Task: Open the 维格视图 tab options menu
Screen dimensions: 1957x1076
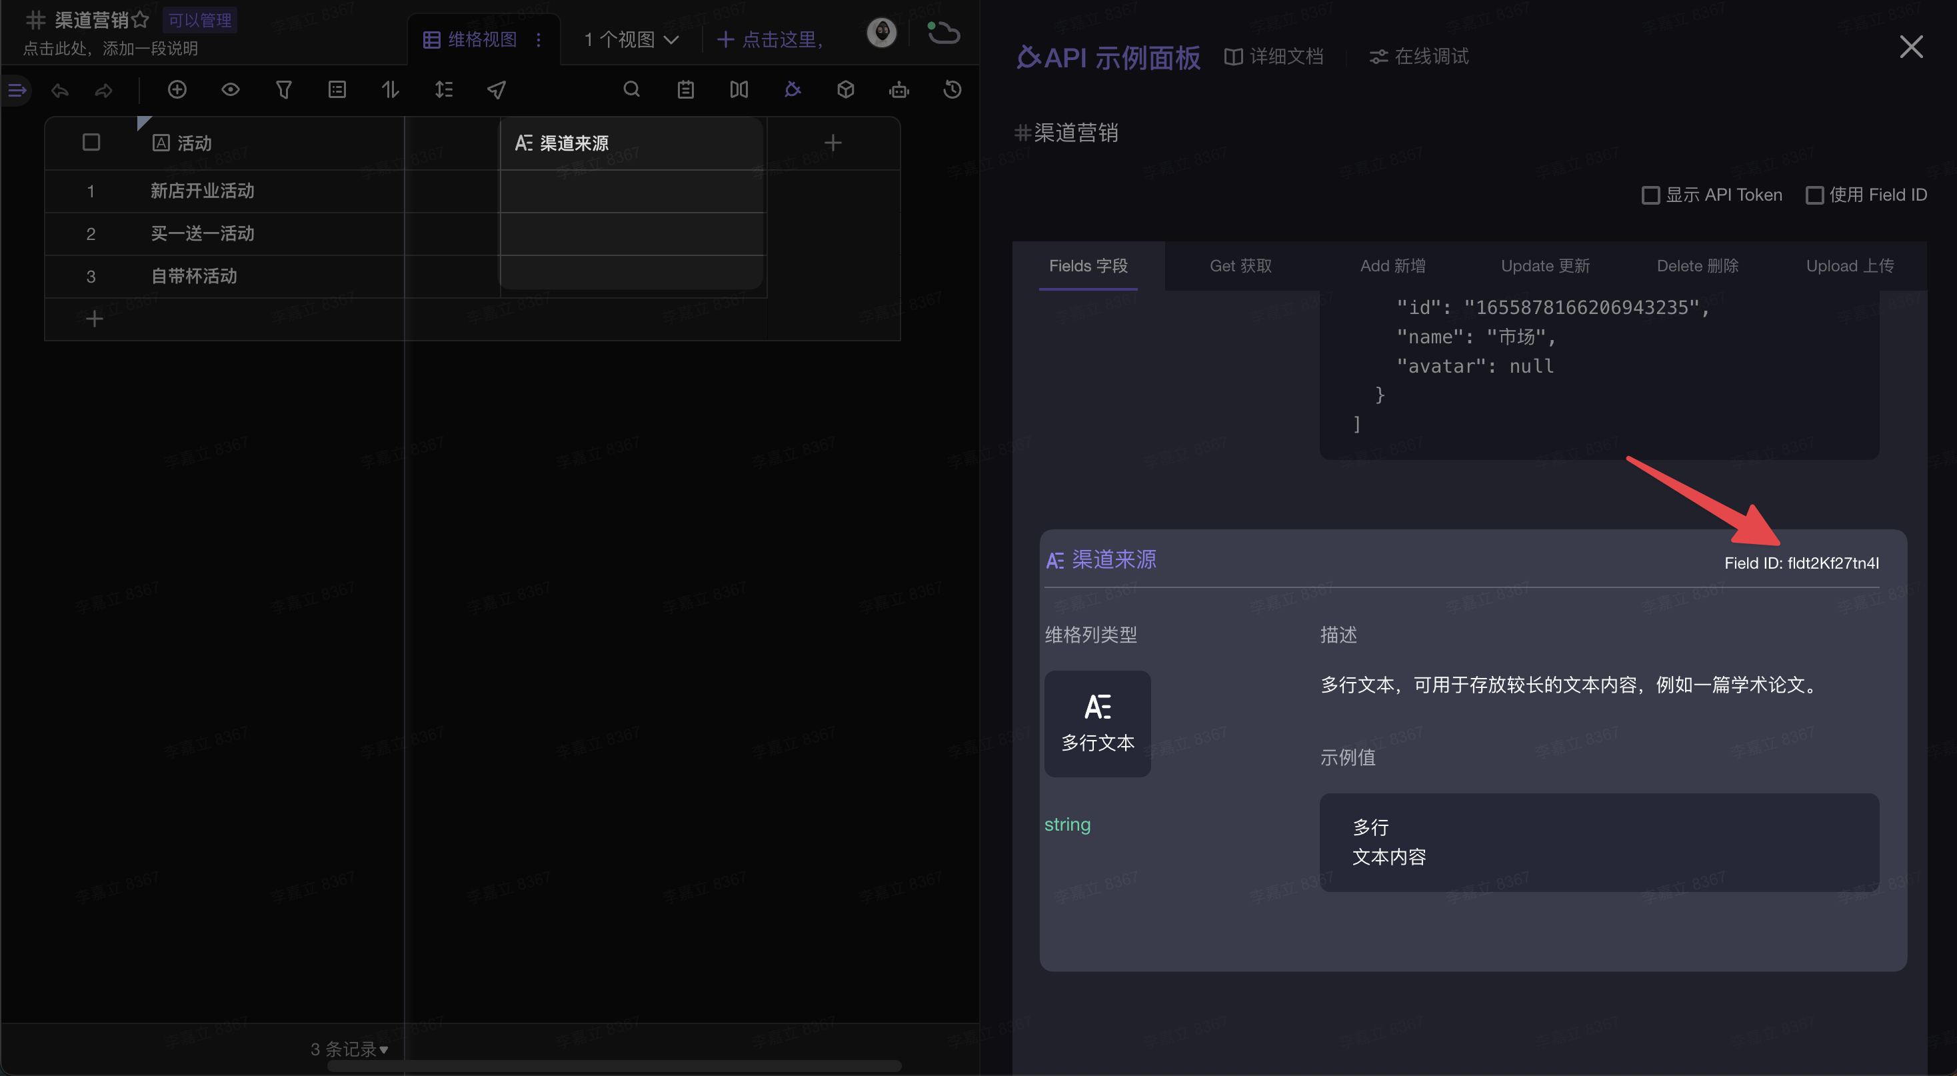Action: coord(539,39)
